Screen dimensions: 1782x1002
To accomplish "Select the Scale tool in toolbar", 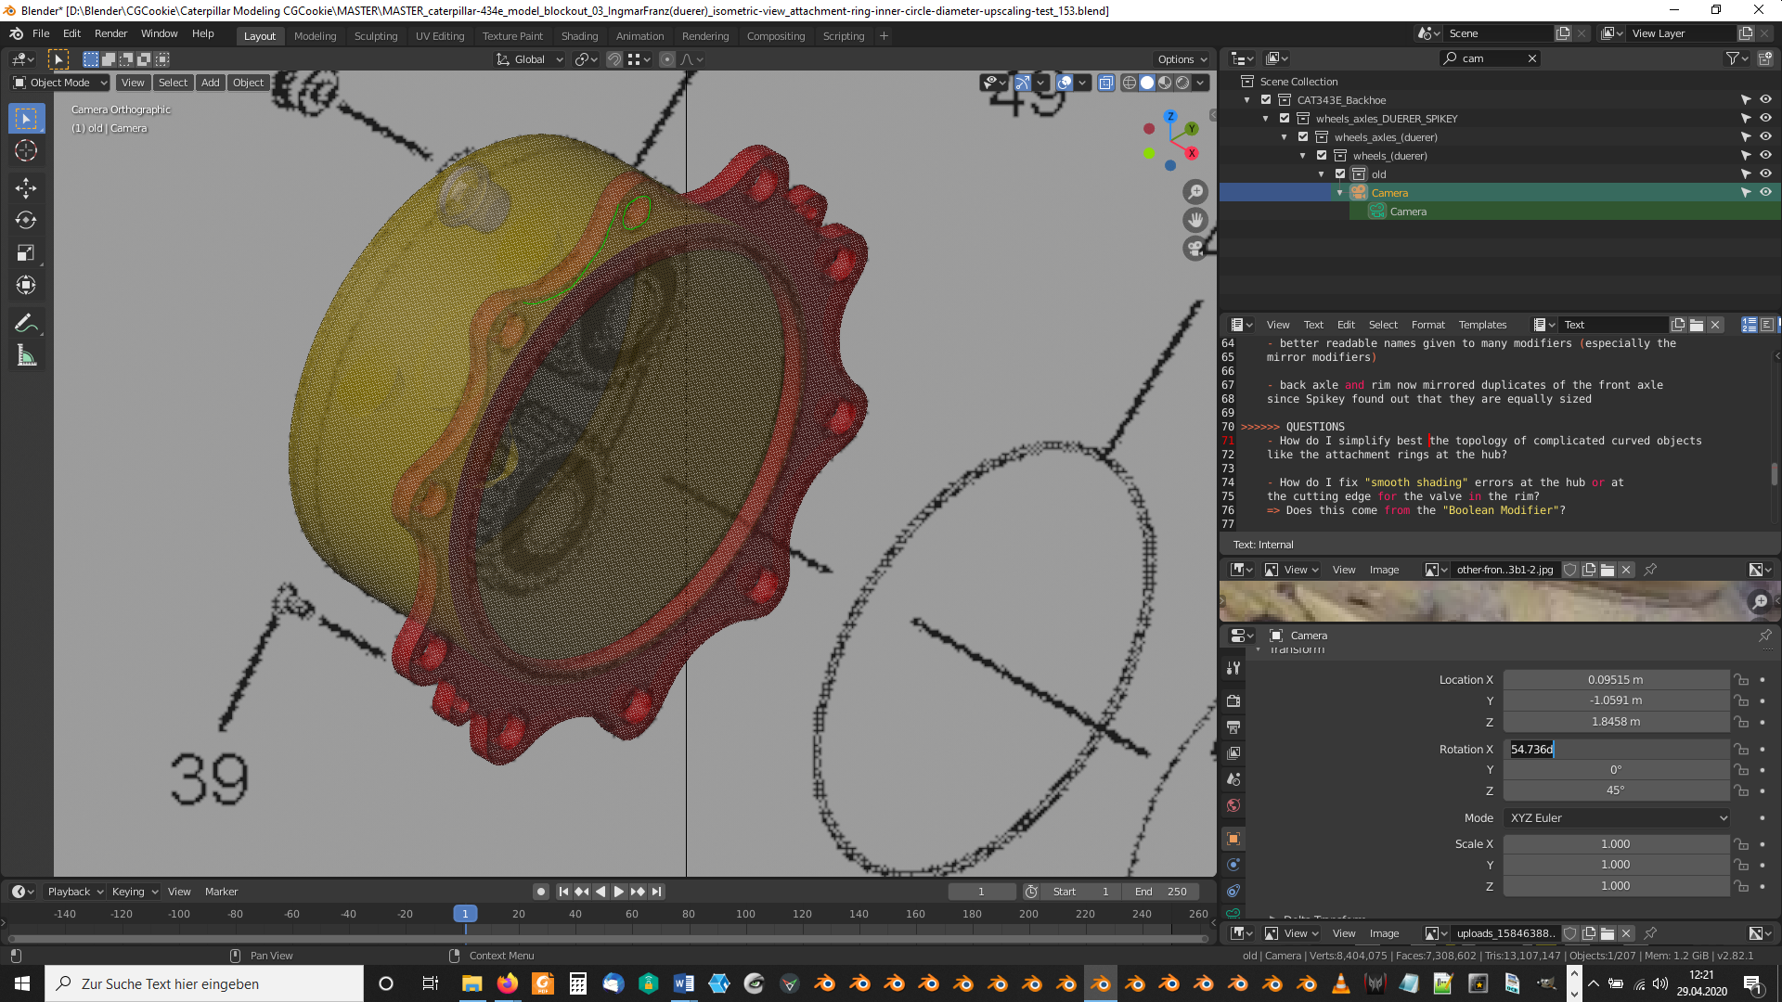I will [26, 253].
